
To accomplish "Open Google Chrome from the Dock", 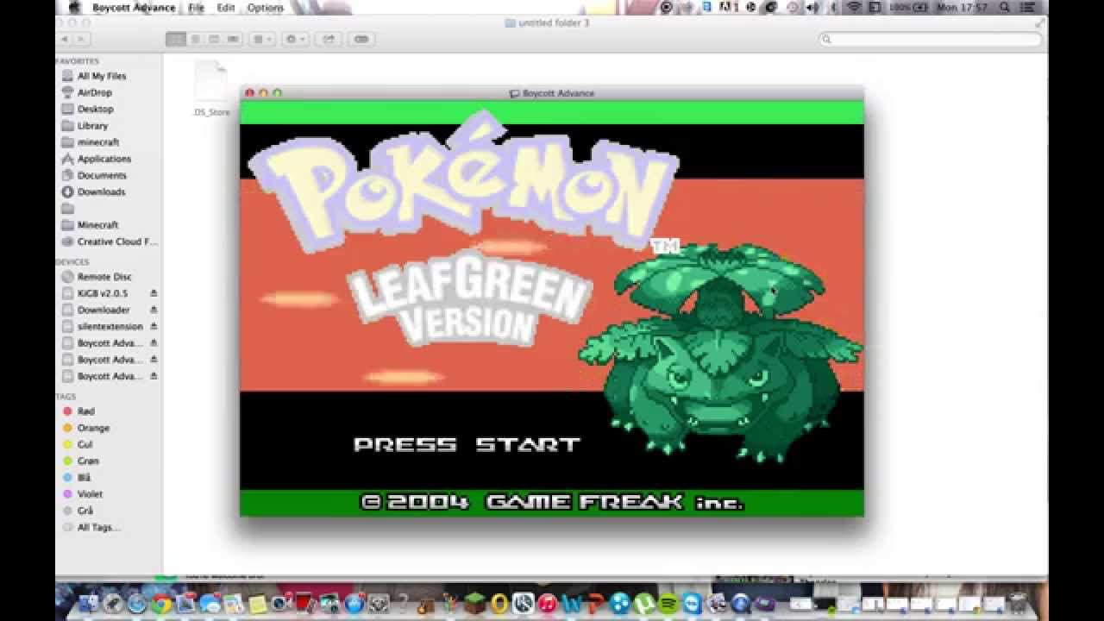I will coord(160,604).
